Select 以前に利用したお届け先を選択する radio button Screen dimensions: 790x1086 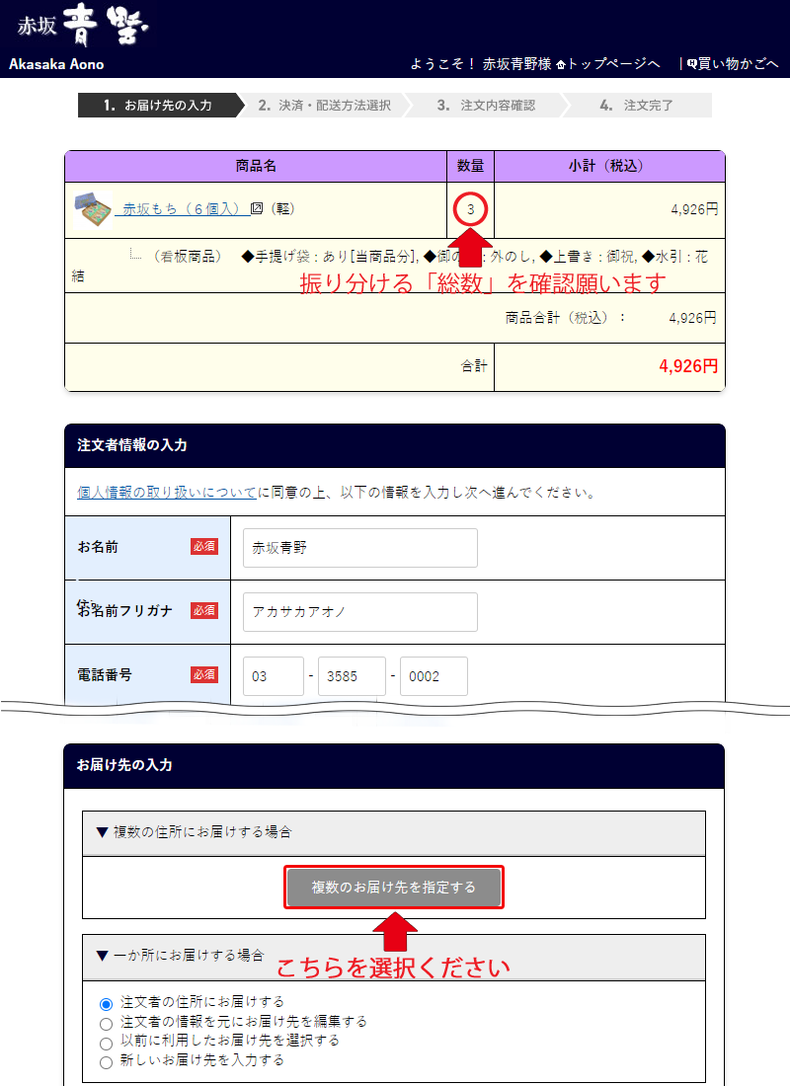107,1041
